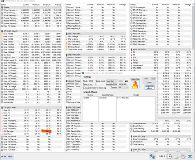
Task: Select the ASUS TUF Z270 section header
Action: (x=161, y=49)
